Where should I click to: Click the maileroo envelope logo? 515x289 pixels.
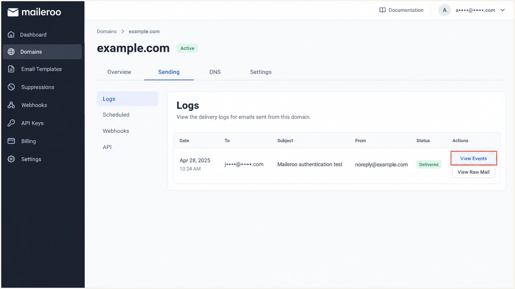pos(13,12)
